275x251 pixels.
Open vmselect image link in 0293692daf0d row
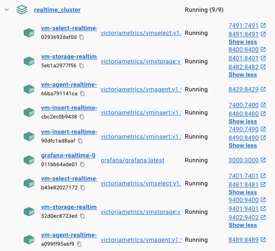141,33
